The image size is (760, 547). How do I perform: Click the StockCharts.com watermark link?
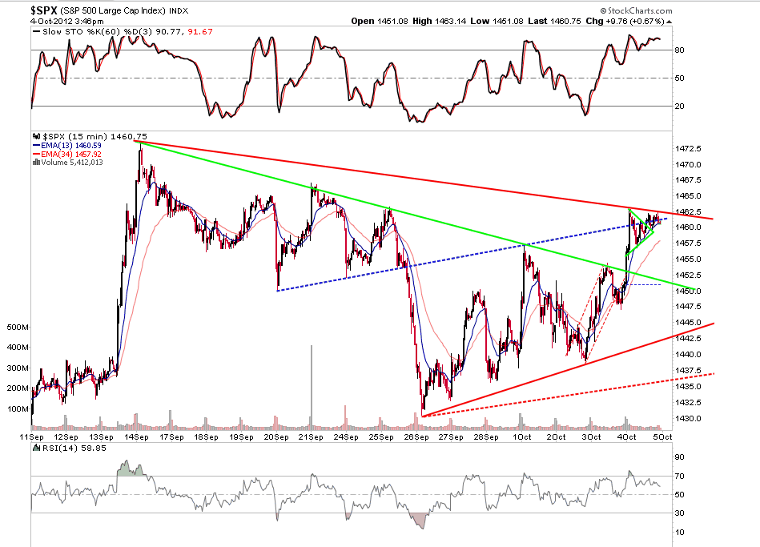click(637, 10)
